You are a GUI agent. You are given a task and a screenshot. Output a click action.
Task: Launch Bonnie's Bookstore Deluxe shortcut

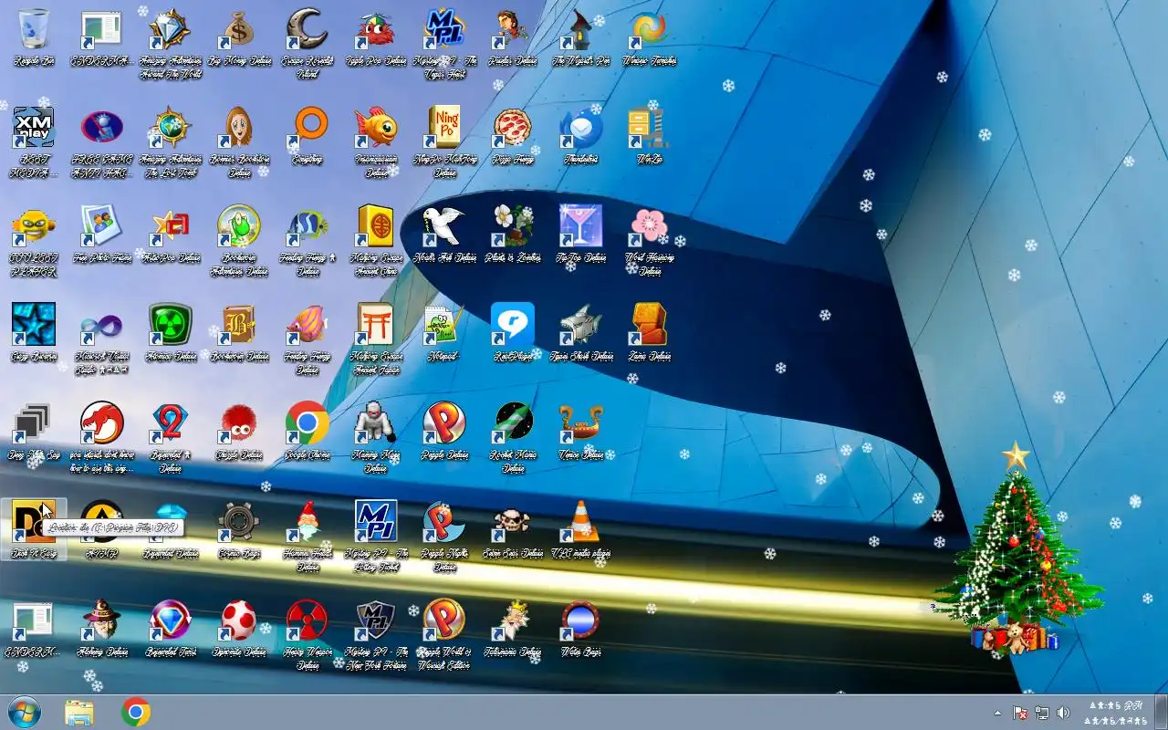(x=239, y=128)
